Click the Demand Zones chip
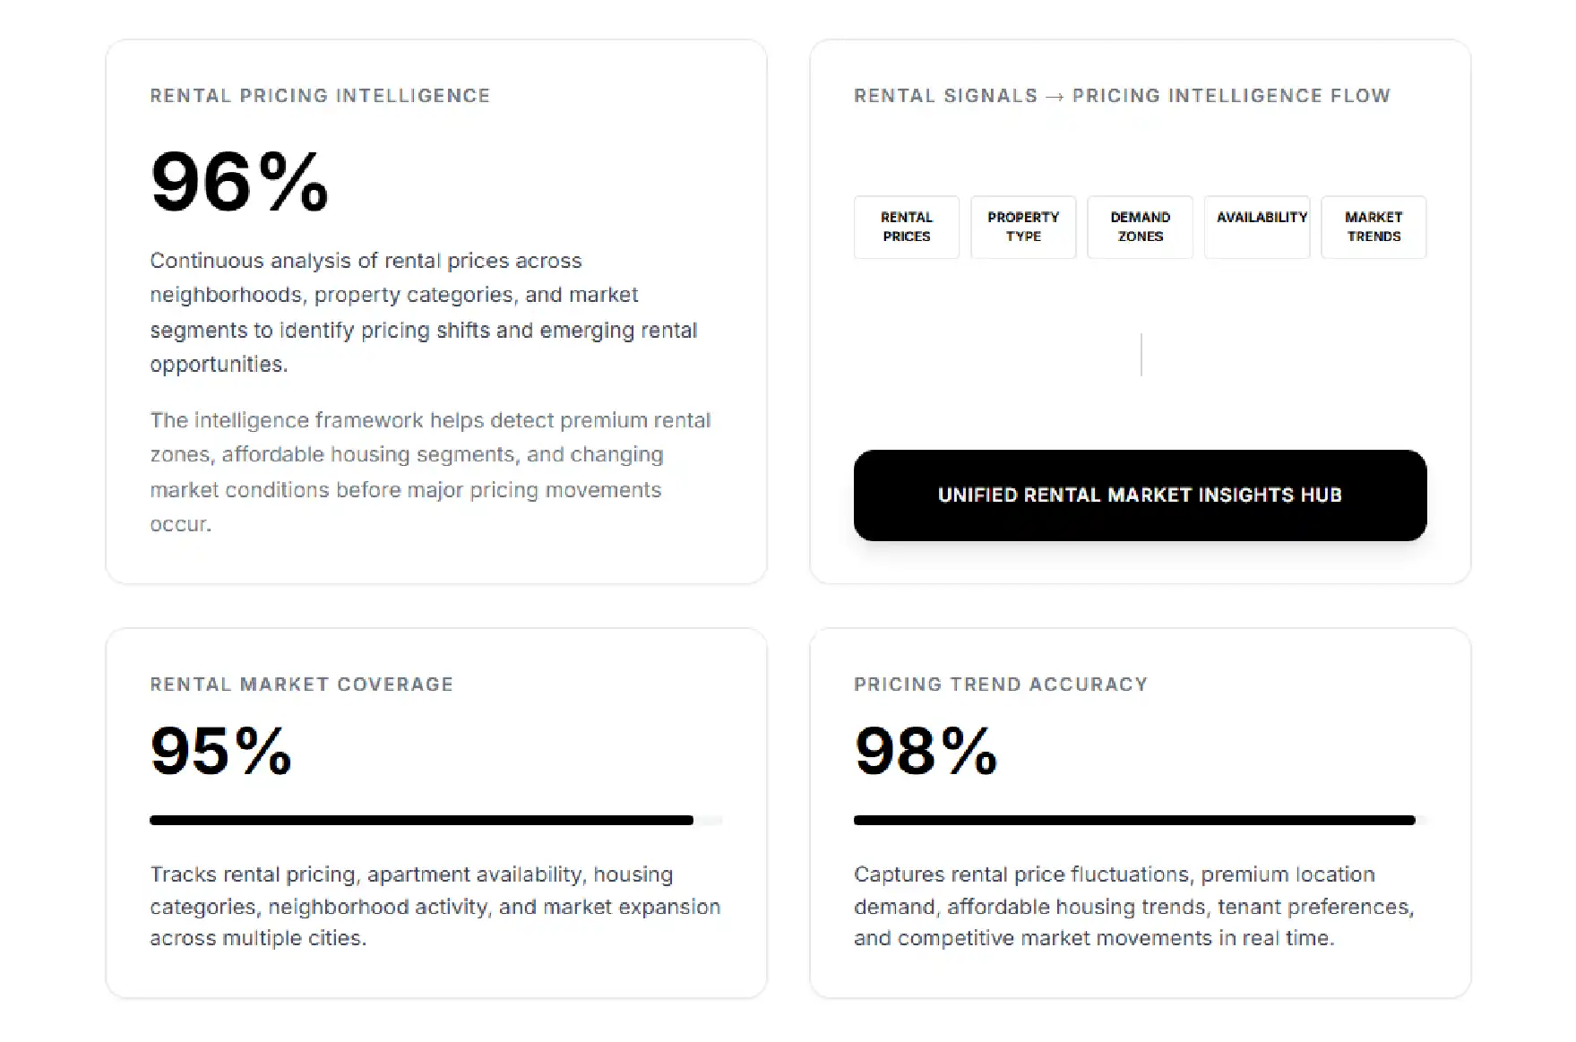This screenshot has width=1576, height=1042. click(1140, 227)
